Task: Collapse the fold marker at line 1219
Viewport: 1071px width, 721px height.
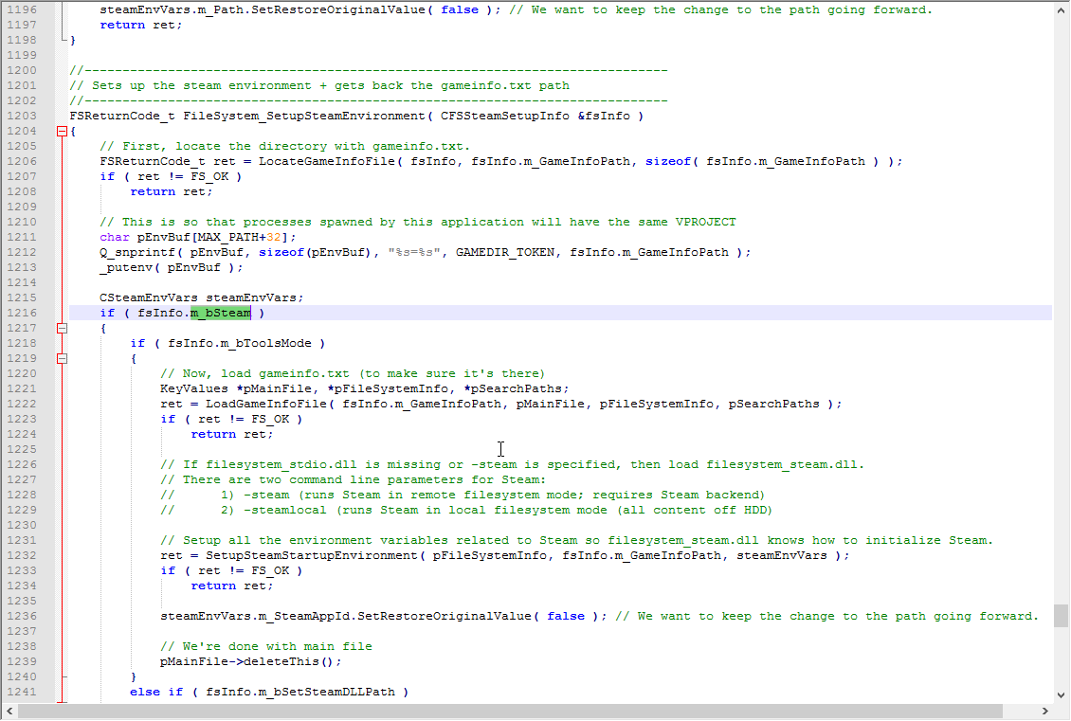Action: [x=62, y=358]
